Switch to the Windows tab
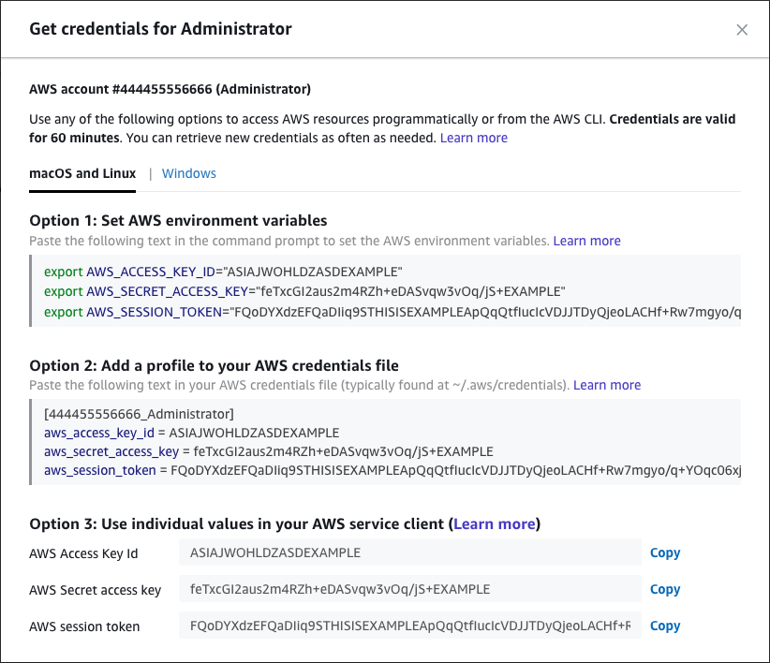770x663 pixels. pos(188,173)
